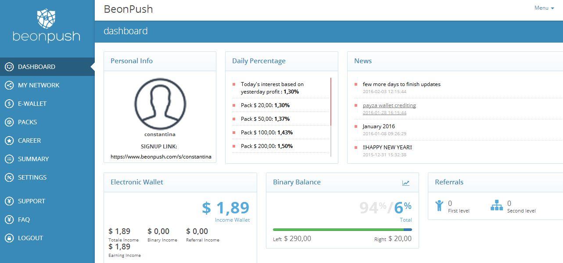Click the Referral Income $ 0,00 value
Screen dimensions: 563x263
coord(197,231)
